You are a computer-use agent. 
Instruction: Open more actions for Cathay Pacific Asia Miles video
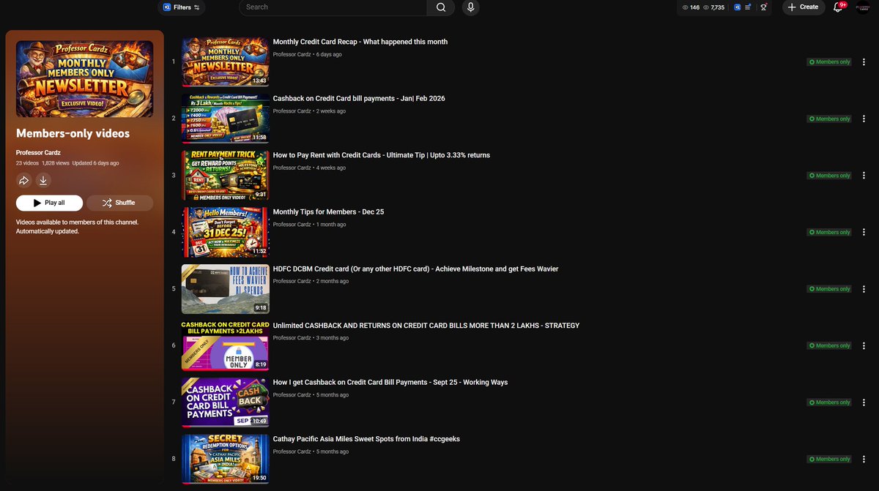click(864, 459)
